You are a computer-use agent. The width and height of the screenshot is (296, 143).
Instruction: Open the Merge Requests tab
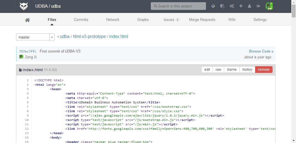202,20
